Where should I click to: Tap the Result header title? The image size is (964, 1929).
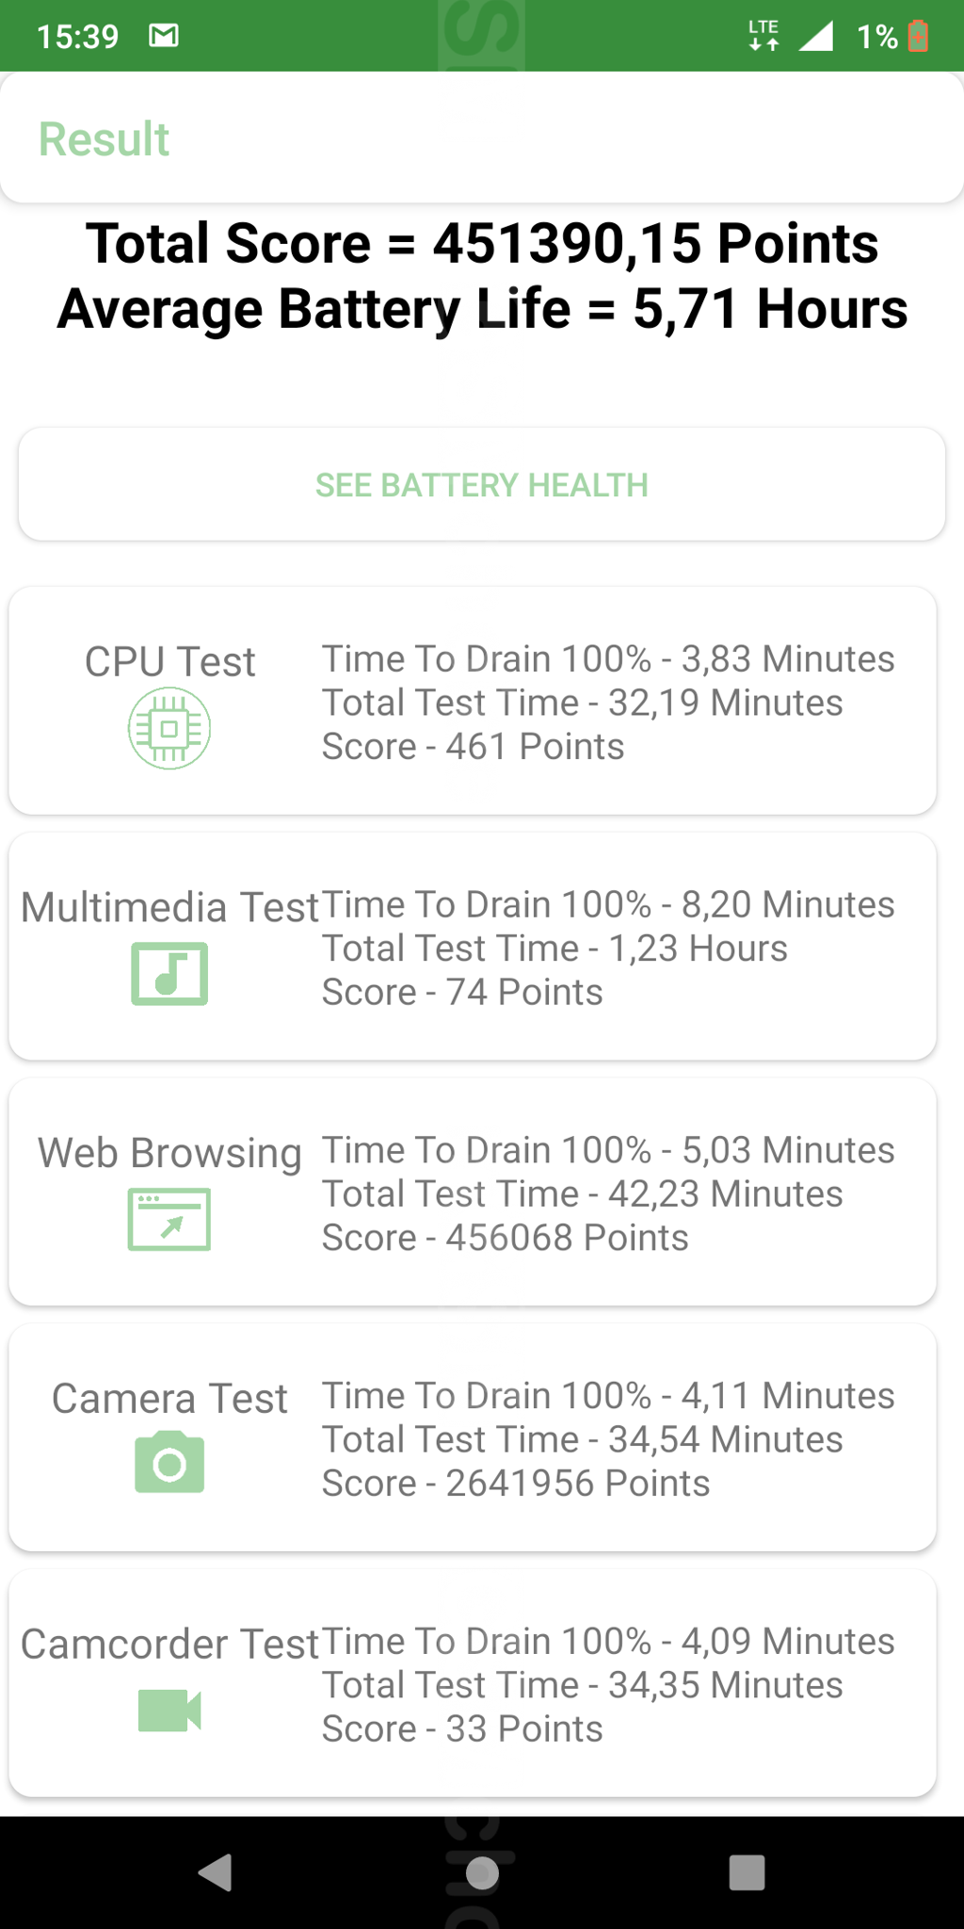(x=104, y=139)
